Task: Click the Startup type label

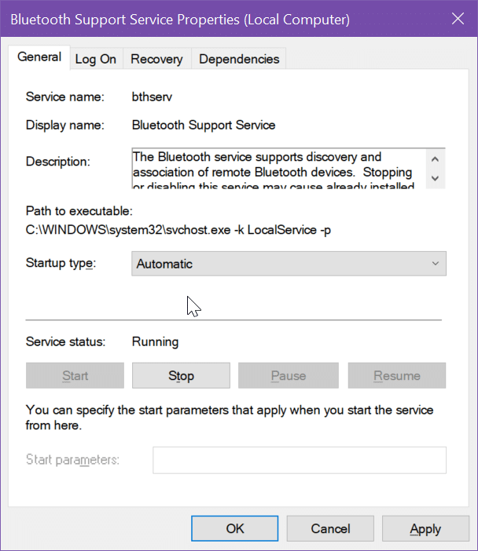Action: click(x=61, y=263)
